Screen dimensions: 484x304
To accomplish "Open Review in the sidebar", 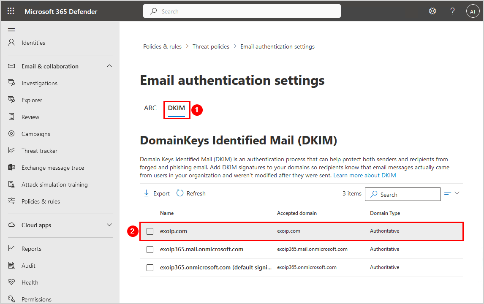I will click(x=30, y=117).
